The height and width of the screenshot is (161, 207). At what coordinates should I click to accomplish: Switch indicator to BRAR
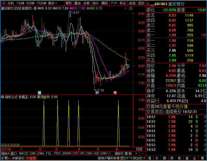coord(67,153)
